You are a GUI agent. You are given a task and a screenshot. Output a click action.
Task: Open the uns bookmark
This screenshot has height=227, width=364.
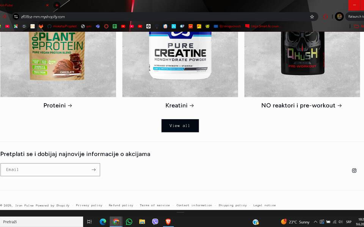[x=86, y=26]
